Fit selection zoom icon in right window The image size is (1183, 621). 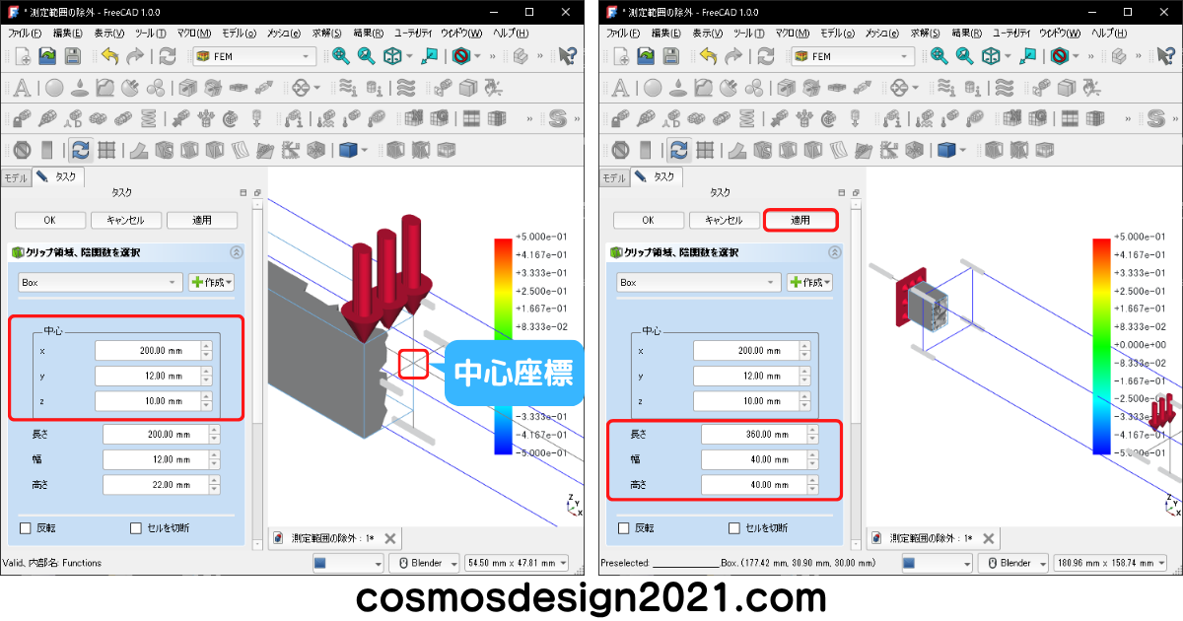964,56
